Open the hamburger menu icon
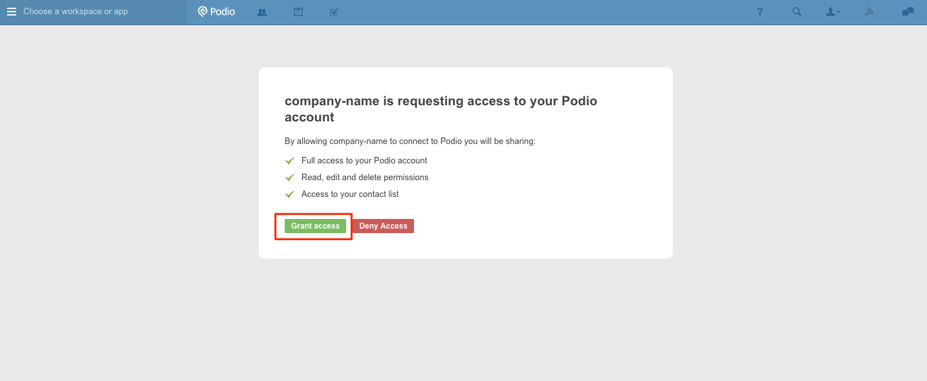The width and height of the screenshot is (927, 381). click(12, 12)
